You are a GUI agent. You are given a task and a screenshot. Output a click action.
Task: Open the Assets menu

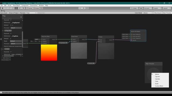point(10,5)
